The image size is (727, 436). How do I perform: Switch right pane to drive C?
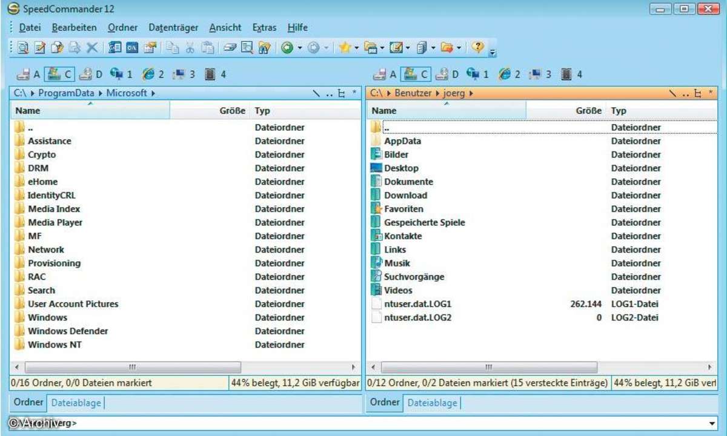416,74
